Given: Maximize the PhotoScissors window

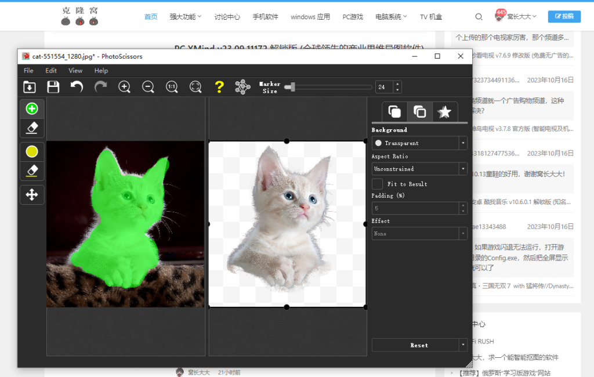Looking at the screenshot, I should tap(437, 56).
